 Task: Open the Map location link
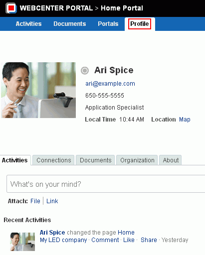click(x=185, y=120)
